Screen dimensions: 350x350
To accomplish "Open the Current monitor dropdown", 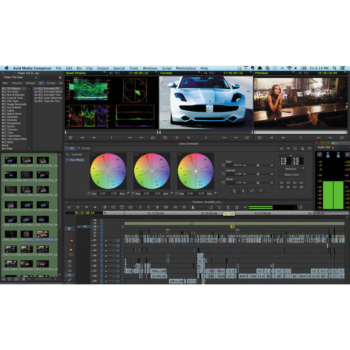I will coord(199,73).
